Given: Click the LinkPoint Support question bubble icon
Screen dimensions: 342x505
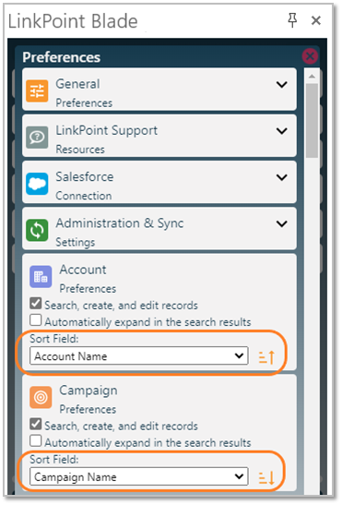Looking at the screenshot, I should (x=37, y=138).
